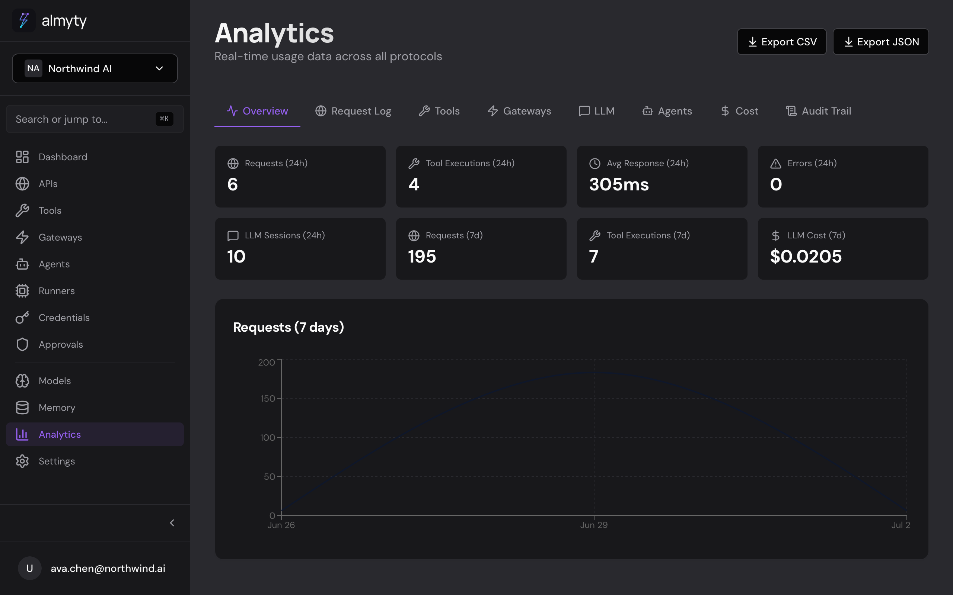
Task: Open the Dashboard grid icon in sidebar
Action: [x=22, y=157]
